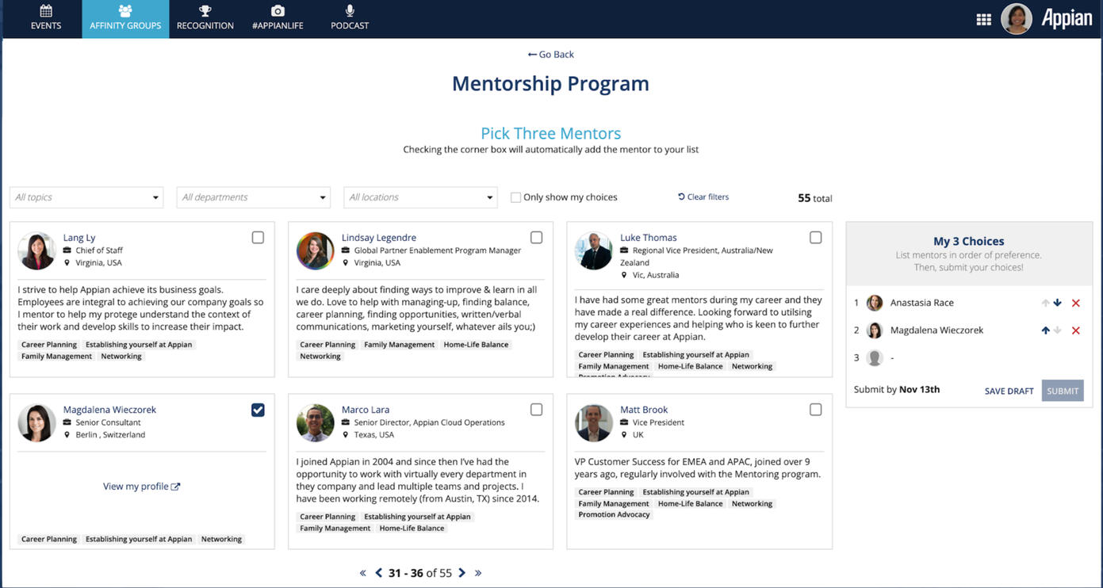
Task: Go to previous page of mentors
Action: click(378, 573)
